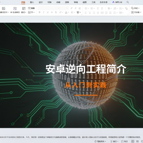Switch to the 插入 tab
This screenshot has height=143, width=143.
point(32,2)
